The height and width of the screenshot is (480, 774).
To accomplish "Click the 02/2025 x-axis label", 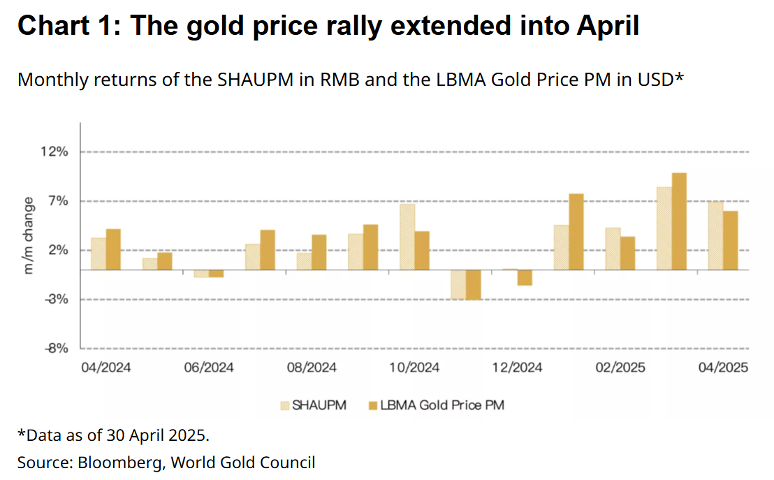I will (x=620, y=368).
